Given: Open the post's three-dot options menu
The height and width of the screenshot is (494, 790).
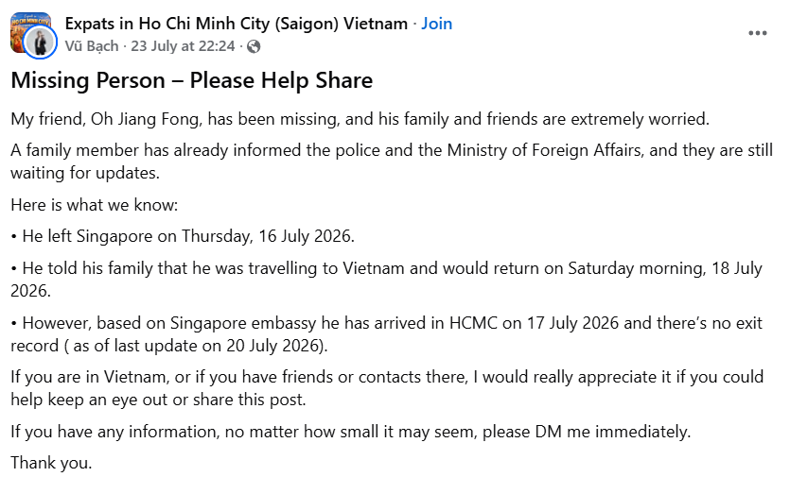Looking at the screenshot, I should [757, 33].
